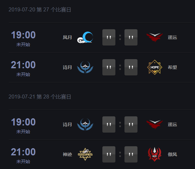Image resolution: width=195 pixels, height=169 pixels.
Task: Click the 2019-07-20 match day 27 header
Action: (x=40, y=10)
